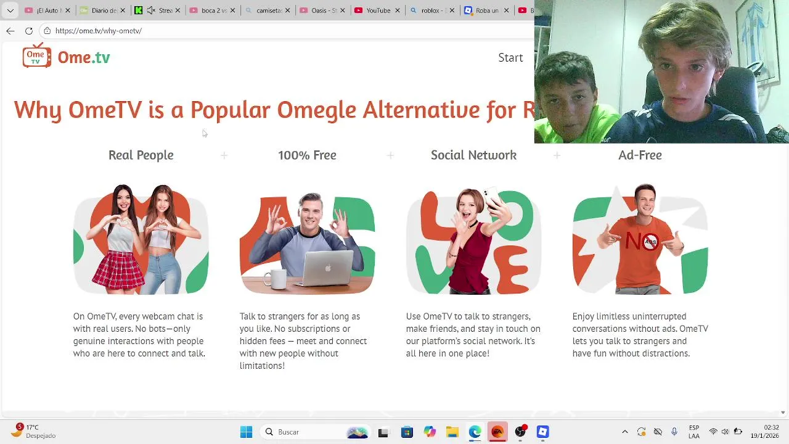Viewport: 789px width, 444px height.
Task: Show hidden system tray icons chevron
Action: click(x=624, y=432)
